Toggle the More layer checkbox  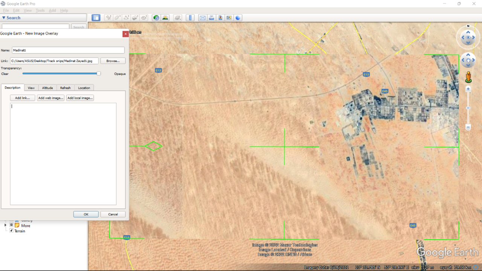[x=11, y=225]
